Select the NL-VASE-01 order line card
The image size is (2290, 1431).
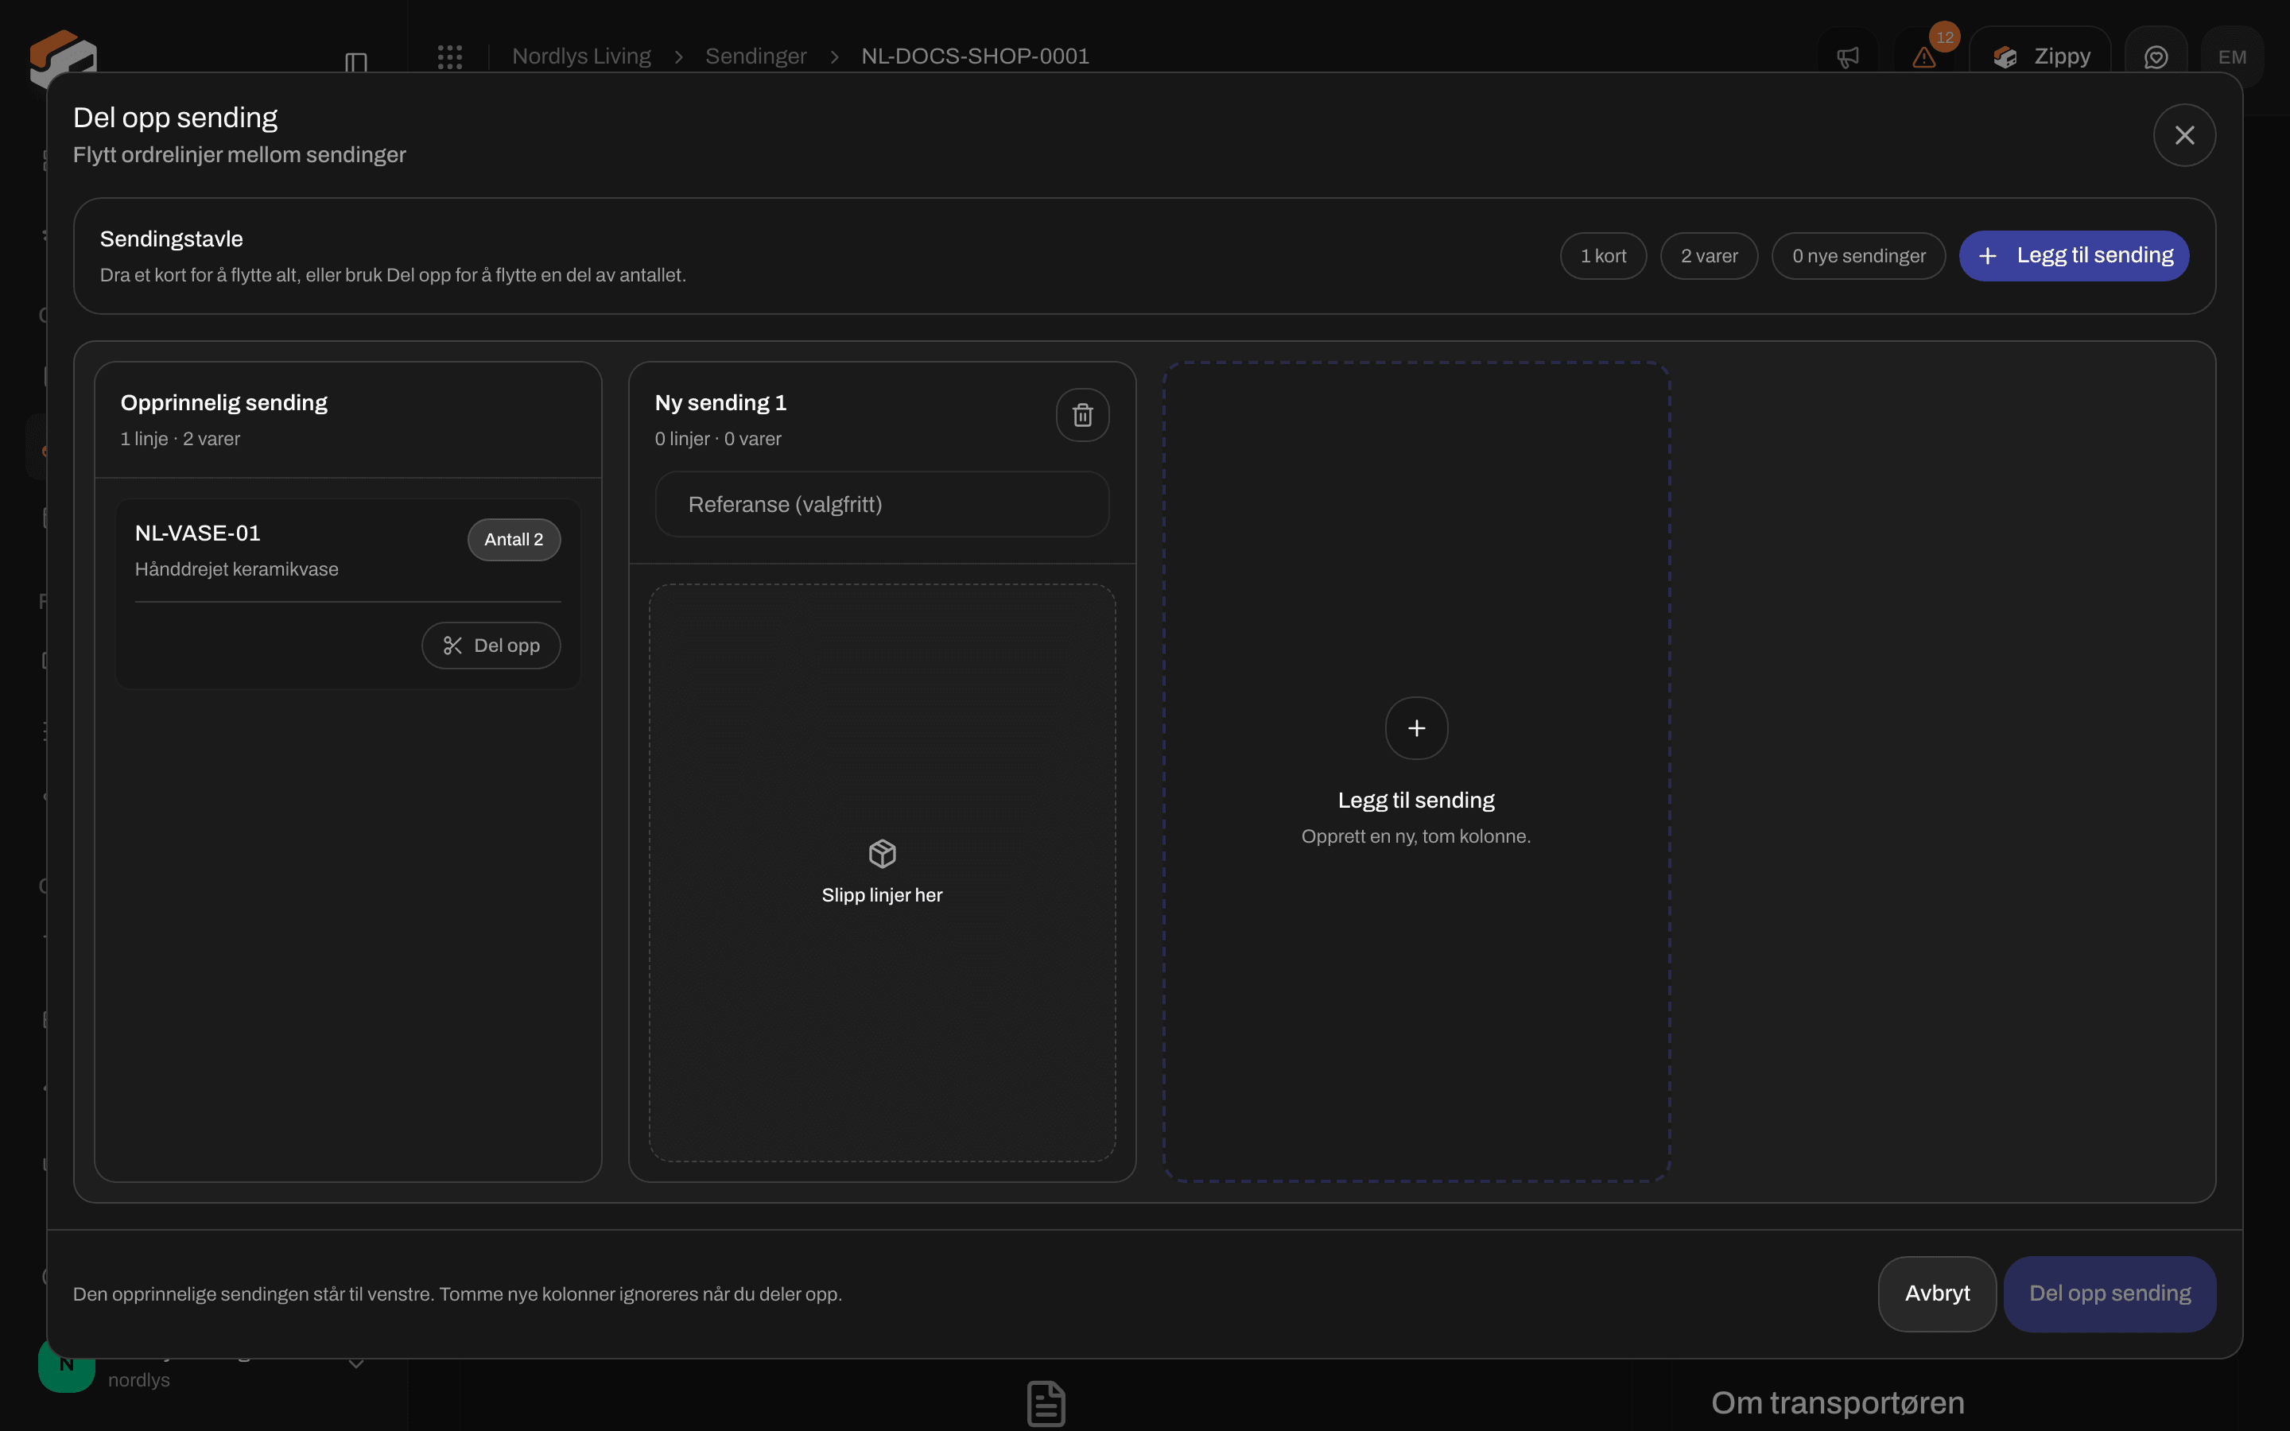(347, 593)
